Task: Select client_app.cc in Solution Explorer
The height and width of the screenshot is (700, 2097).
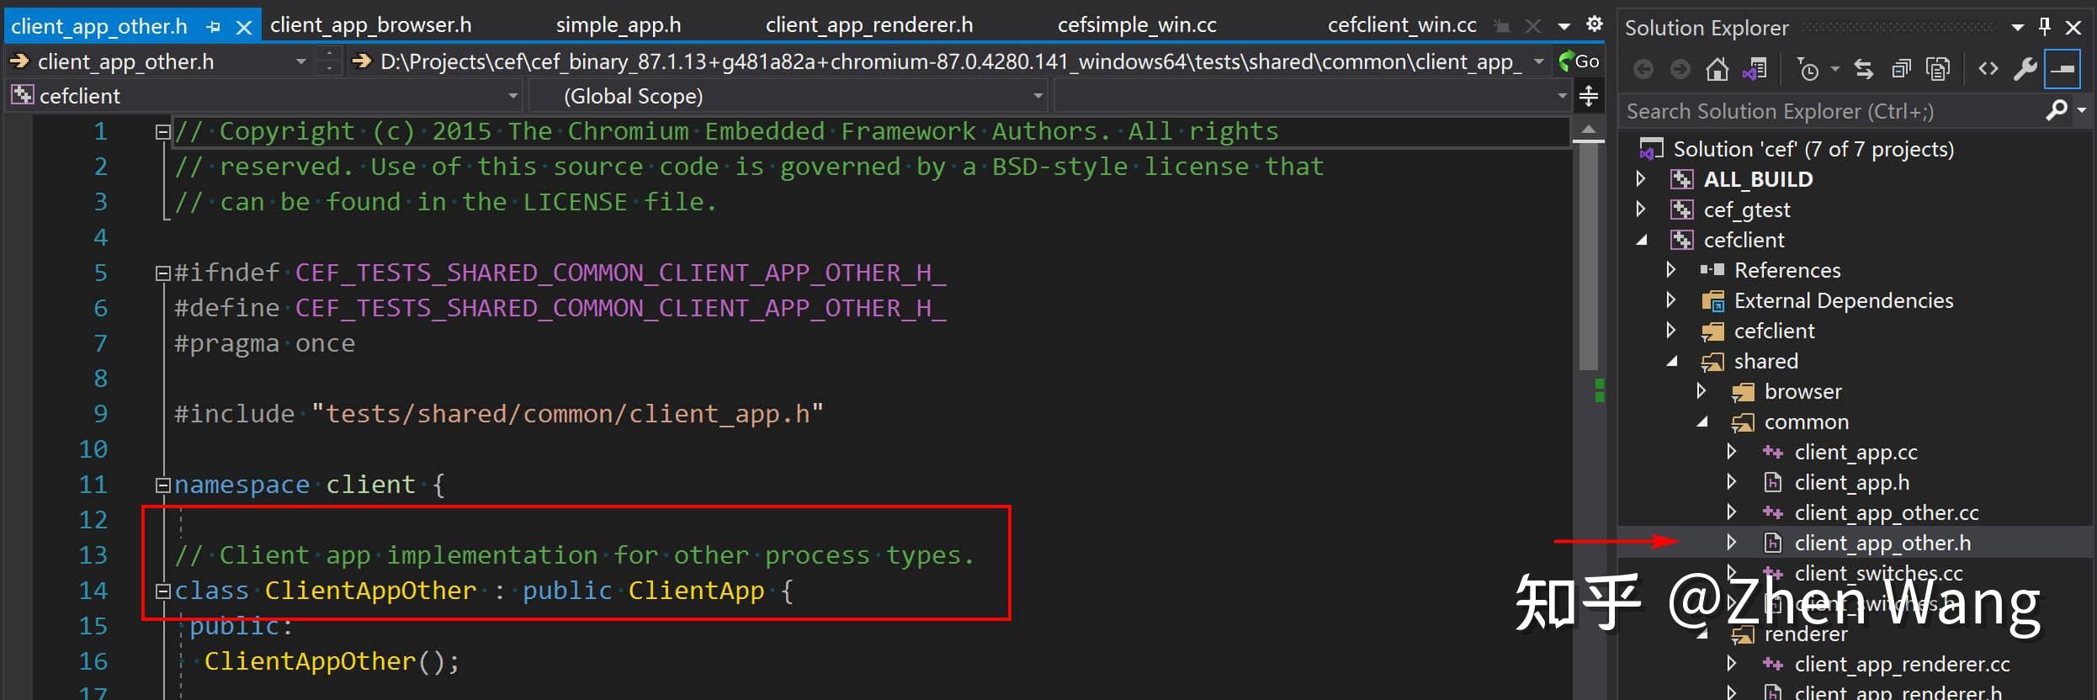Action: [1855, 452]
